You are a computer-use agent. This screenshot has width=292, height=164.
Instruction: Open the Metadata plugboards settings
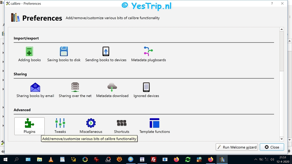pyautogui.click(x=148, y=54)
